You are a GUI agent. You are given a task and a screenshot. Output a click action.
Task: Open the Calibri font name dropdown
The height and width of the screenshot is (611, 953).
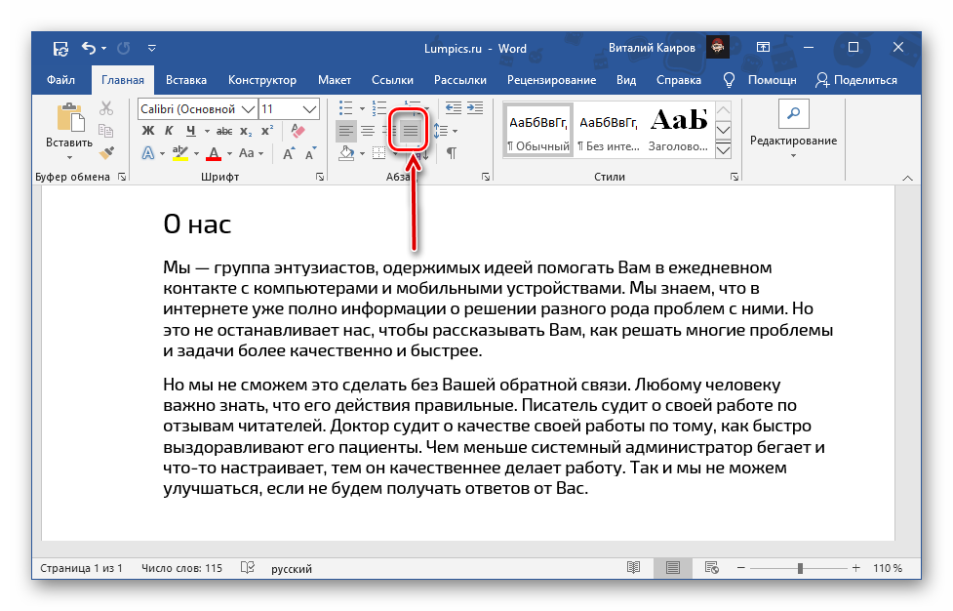[248, 108]
